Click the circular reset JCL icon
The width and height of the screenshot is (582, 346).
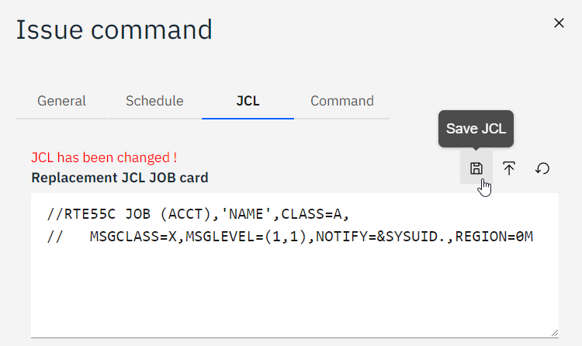click(542, 168)
